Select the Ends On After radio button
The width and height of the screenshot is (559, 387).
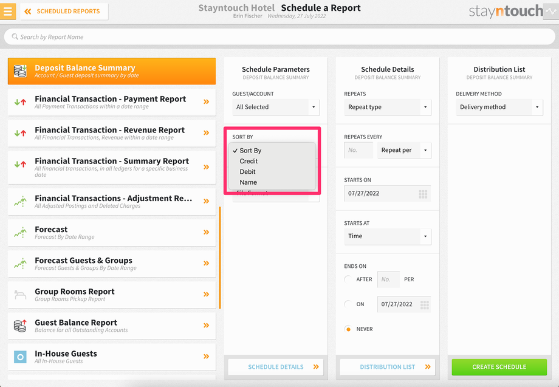[348, 279]
